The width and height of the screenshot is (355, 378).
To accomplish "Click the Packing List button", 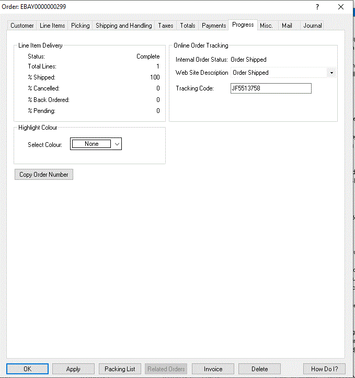I will [120, 369].
